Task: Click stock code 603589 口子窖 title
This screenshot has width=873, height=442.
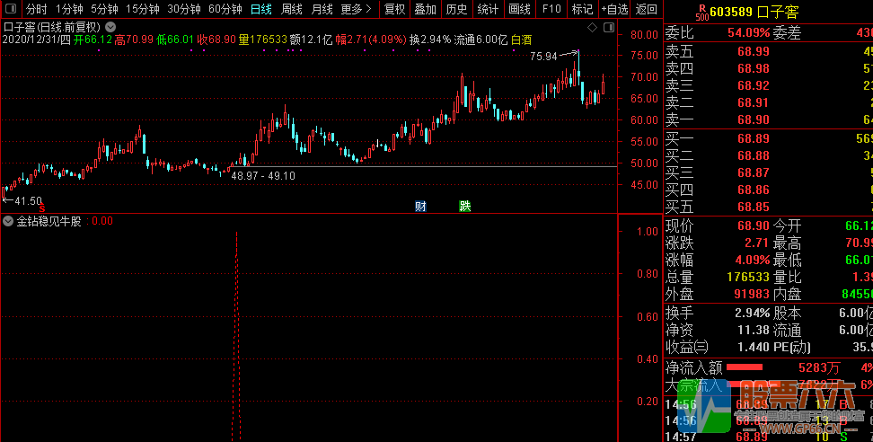Action: [755, 13]
